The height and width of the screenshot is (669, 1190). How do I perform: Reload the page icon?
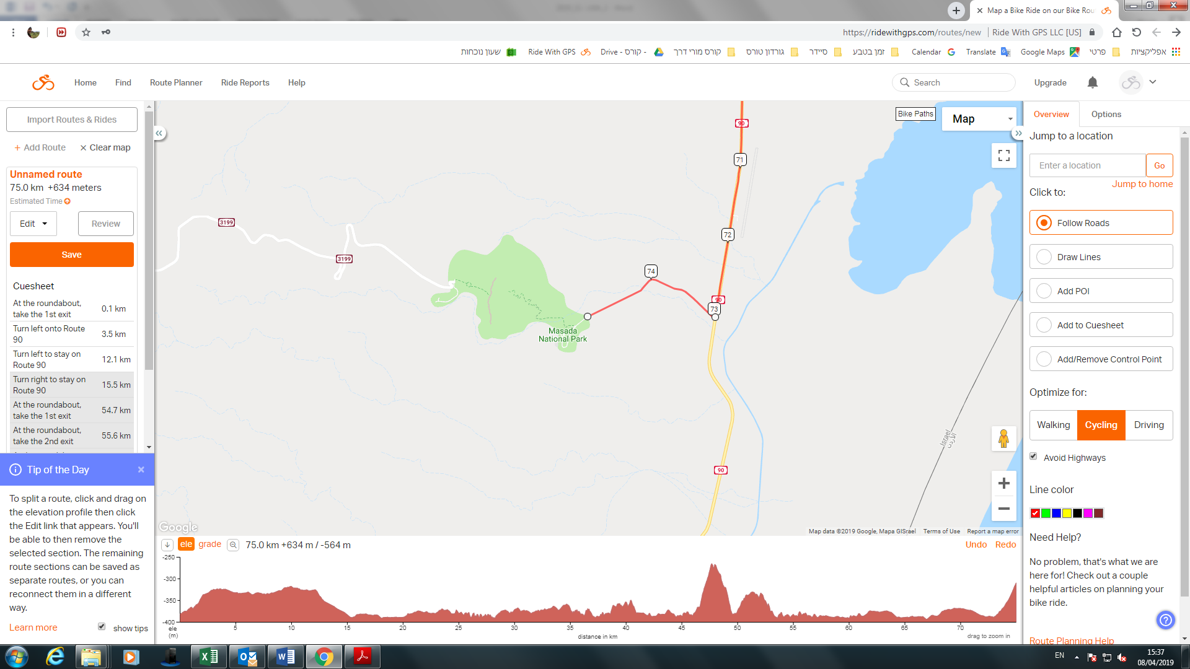(1137, 32)
